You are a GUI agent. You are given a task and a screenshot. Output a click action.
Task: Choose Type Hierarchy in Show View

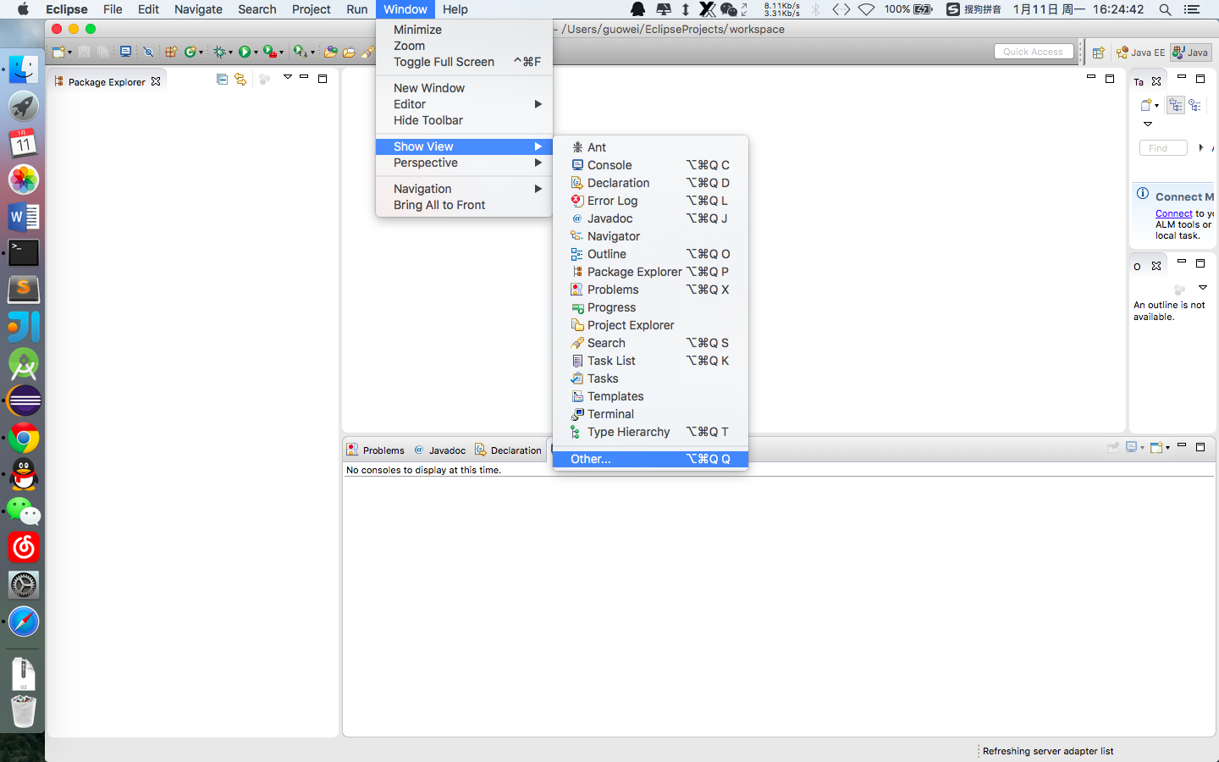(x=650, y=432)
